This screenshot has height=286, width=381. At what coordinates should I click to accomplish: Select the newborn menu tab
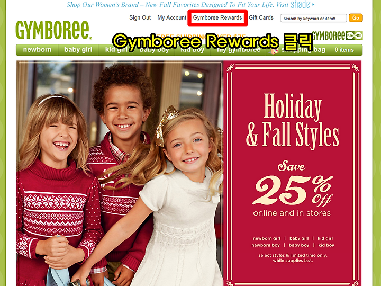pyautogui.click(x=37, y=50)
